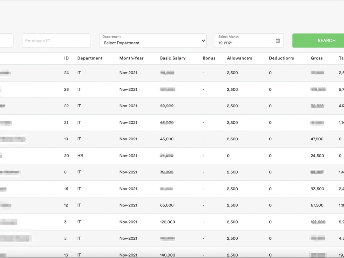Click the 47,500 gross value
Viewport: 344px width, 258px height.
click(317, 139)
